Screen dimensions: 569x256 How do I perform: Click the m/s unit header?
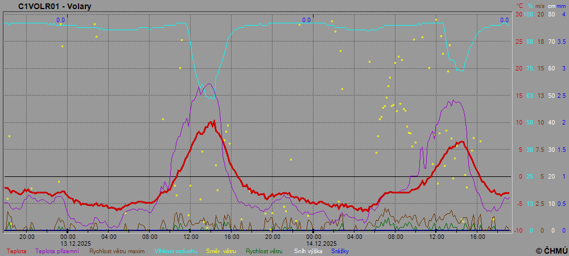(541, 6)
